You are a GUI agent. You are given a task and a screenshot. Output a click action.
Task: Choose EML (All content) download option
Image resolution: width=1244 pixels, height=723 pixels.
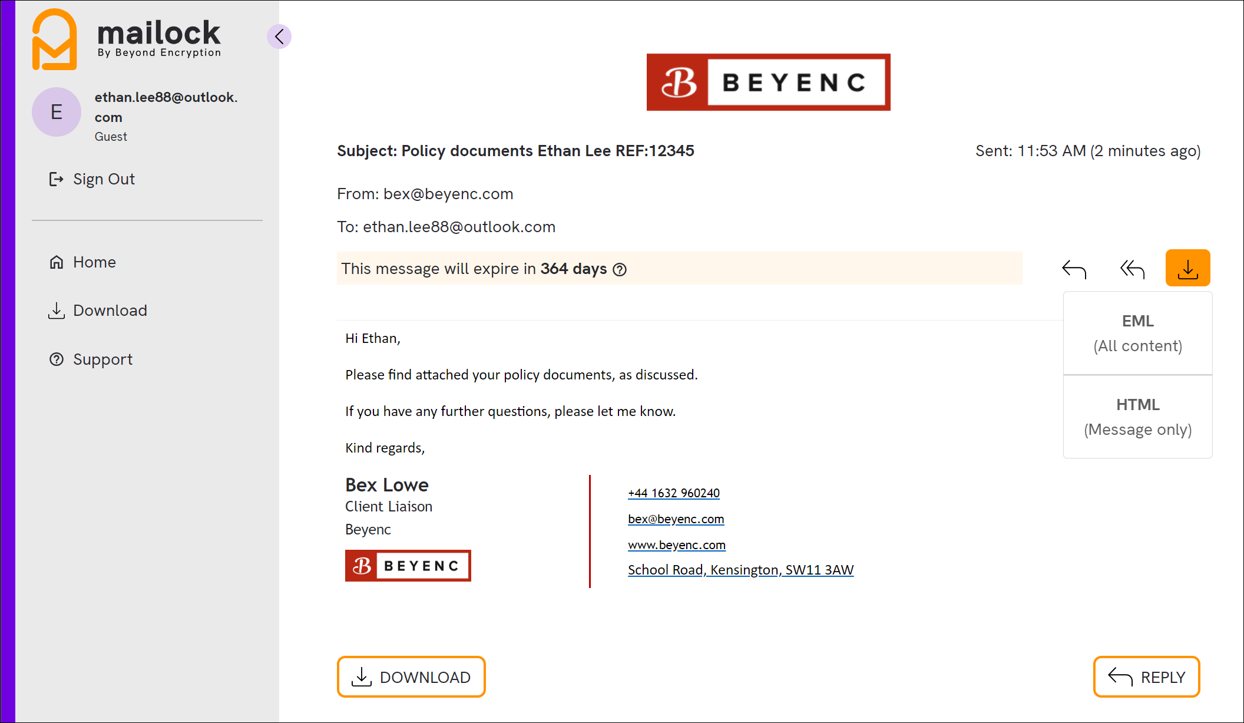pyautogui.click(x=1138, y=334)
